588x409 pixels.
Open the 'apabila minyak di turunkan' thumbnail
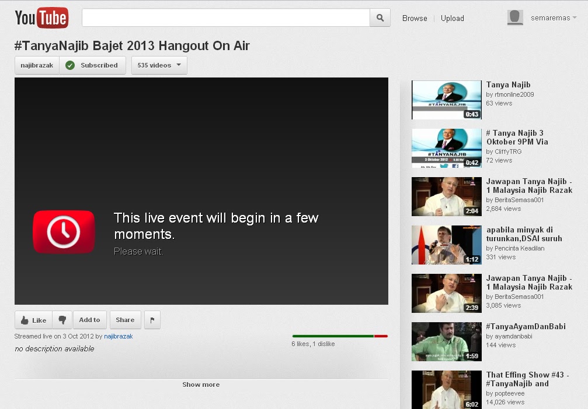(x=447, y=245)
